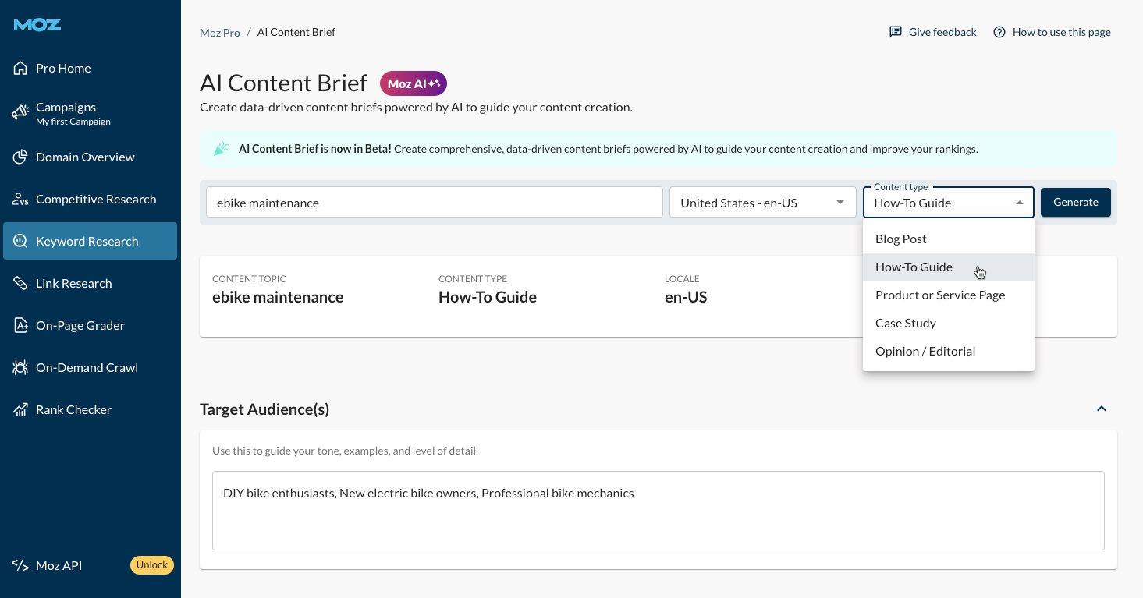Select the Competitive Research icon

tap(21, 200)
